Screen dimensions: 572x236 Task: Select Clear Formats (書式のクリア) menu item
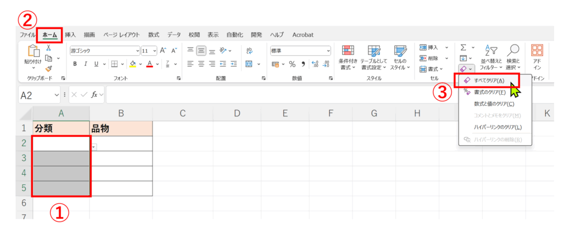(489, 92)
